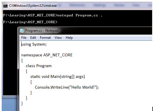The width and height of the screenshot is (153, 111).
Task: Click the Console.WriteLine("Hello World!") line
Action: 67,87
